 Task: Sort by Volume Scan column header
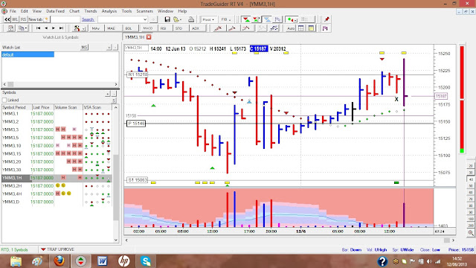[68, 107]
